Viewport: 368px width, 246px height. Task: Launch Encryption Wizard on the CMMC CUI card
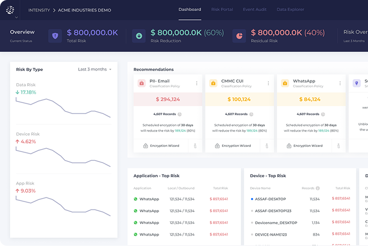[x=233, y=146]
